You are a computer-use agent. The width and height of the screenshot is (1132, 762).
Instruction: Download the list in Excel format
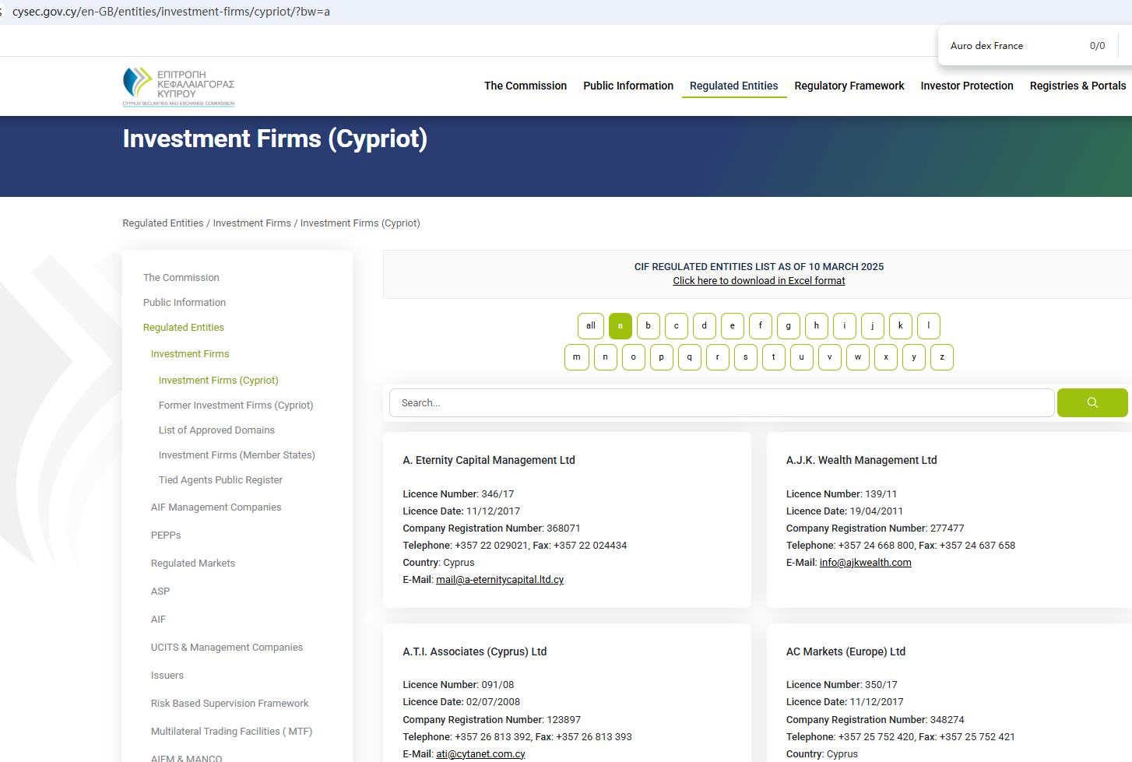[758, 281]
